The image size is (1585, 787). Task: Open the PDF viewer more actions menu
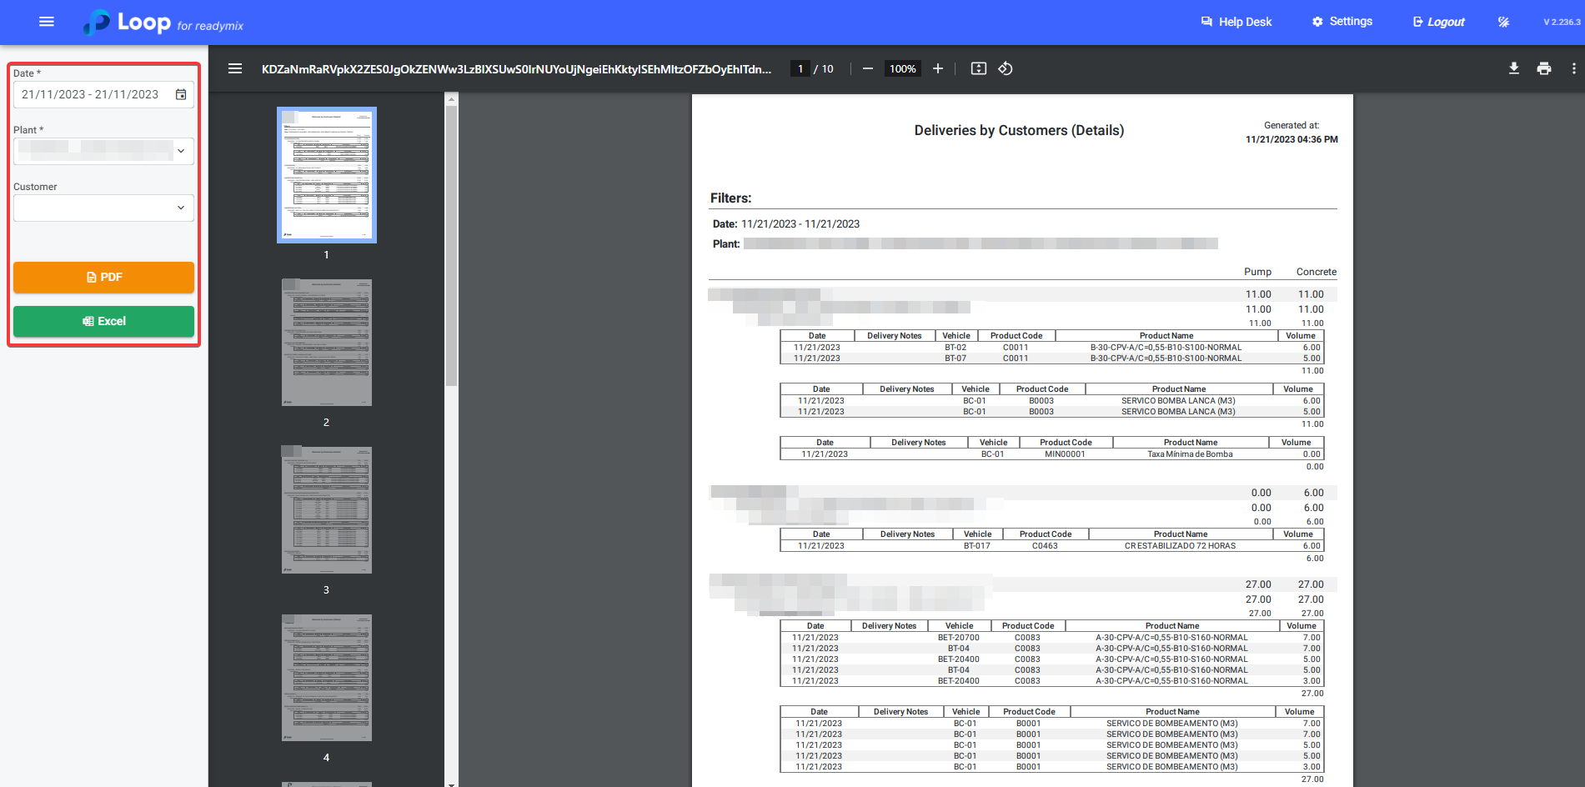(x=1573, y=68)
